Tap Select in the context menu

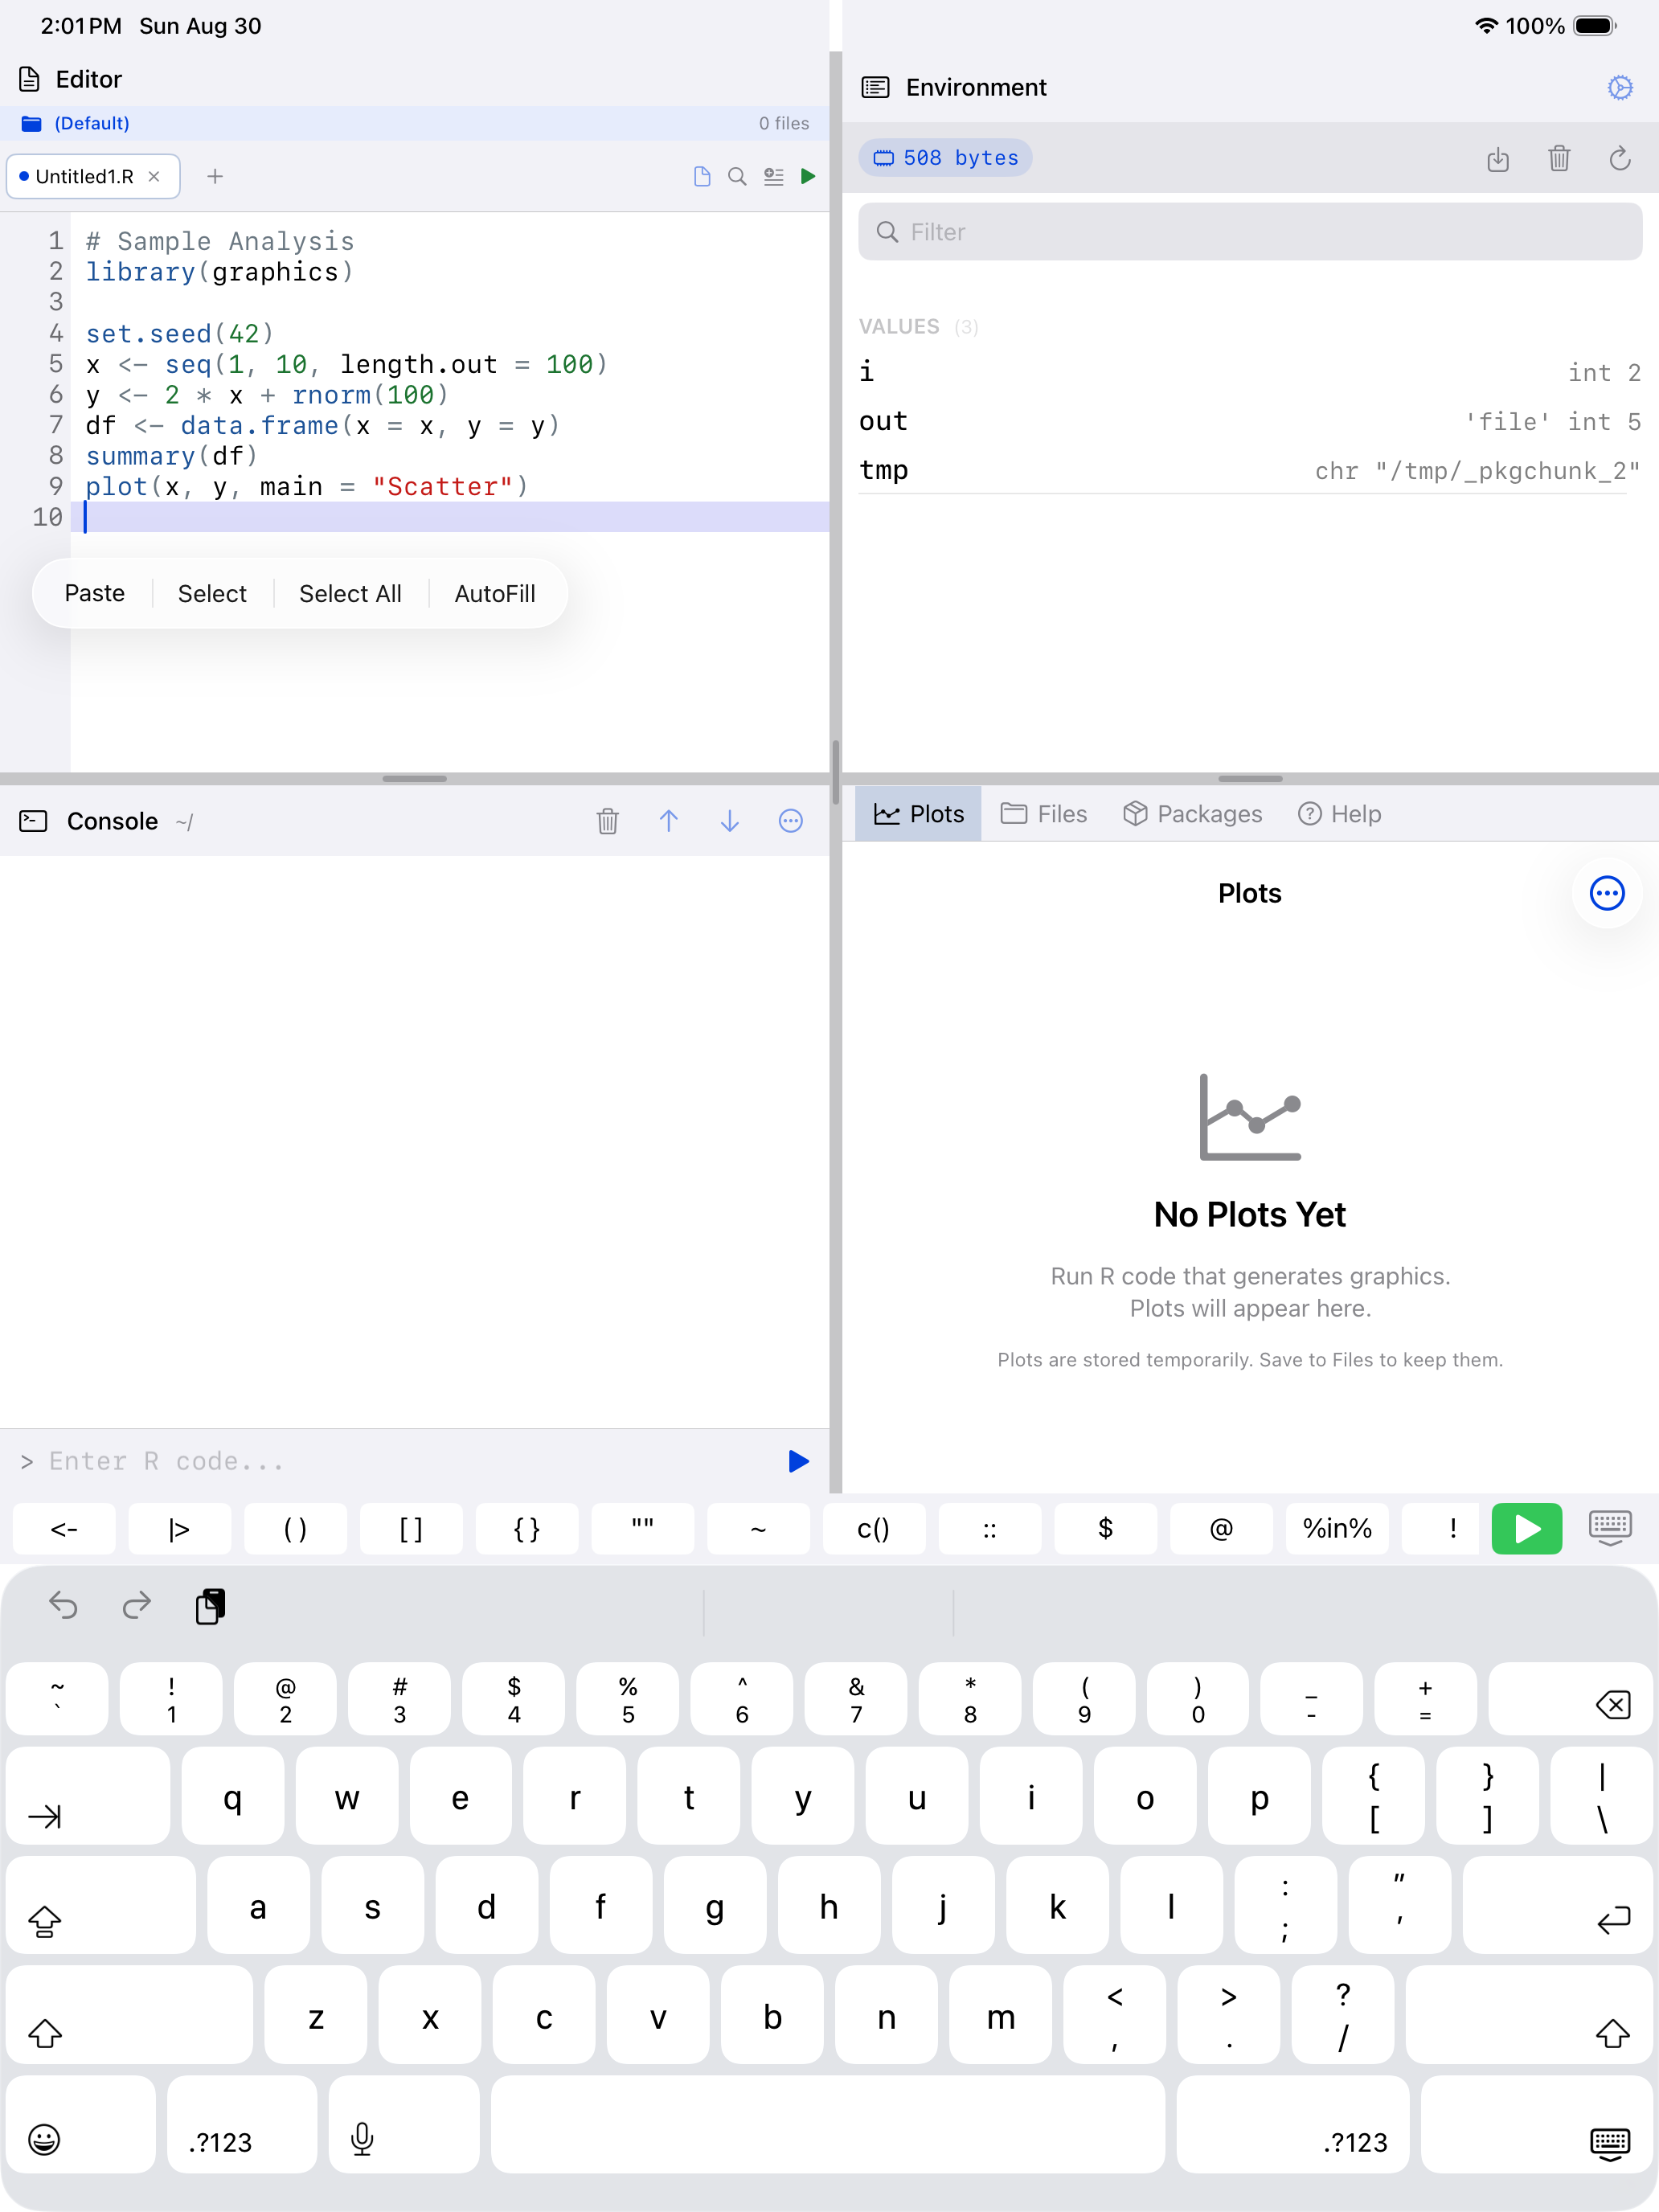212,593
